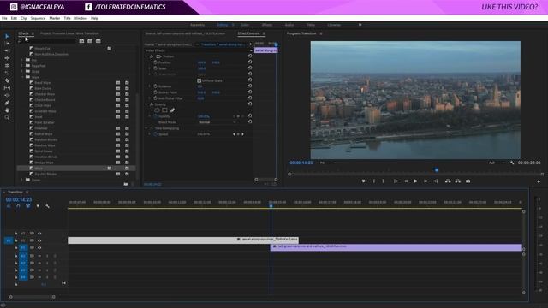Toggle animation stopwatch for Anchor Point

pyautogui.click(x=156, y=92)
